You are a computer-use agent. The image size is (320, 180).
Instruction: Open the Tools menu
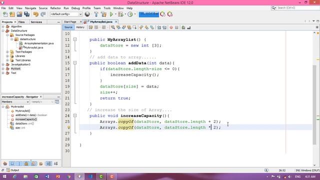click(107, 8)
